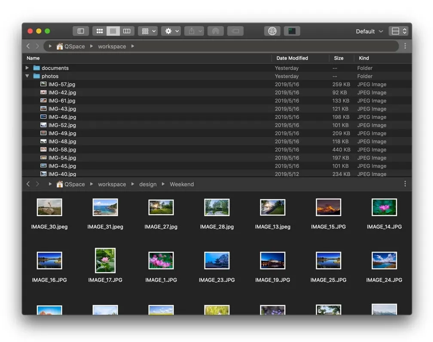
Task: Open the gear action menu
Action: click(171, 31)
